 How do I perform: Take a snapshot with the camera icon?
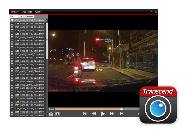(x=51, y=114)
